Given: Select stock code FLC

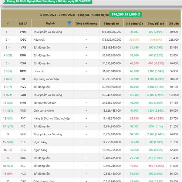Looking at the screenshot, I should point(23,166).
